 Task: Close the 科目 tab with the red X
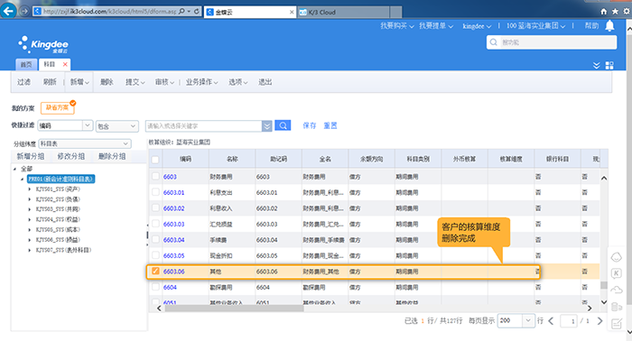pyautogui.click(x=65, y=64)
